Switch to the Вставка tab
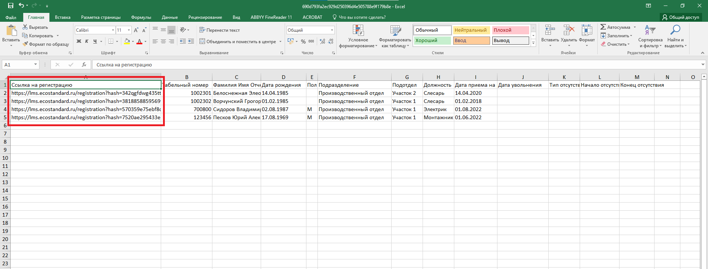 pos(63,17)
